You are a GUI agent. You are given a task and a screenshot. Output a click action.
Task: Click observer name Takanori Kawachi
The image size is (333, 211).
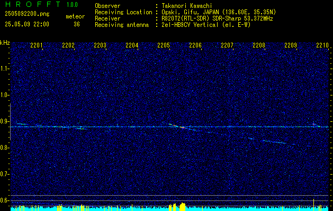(186, 6)
